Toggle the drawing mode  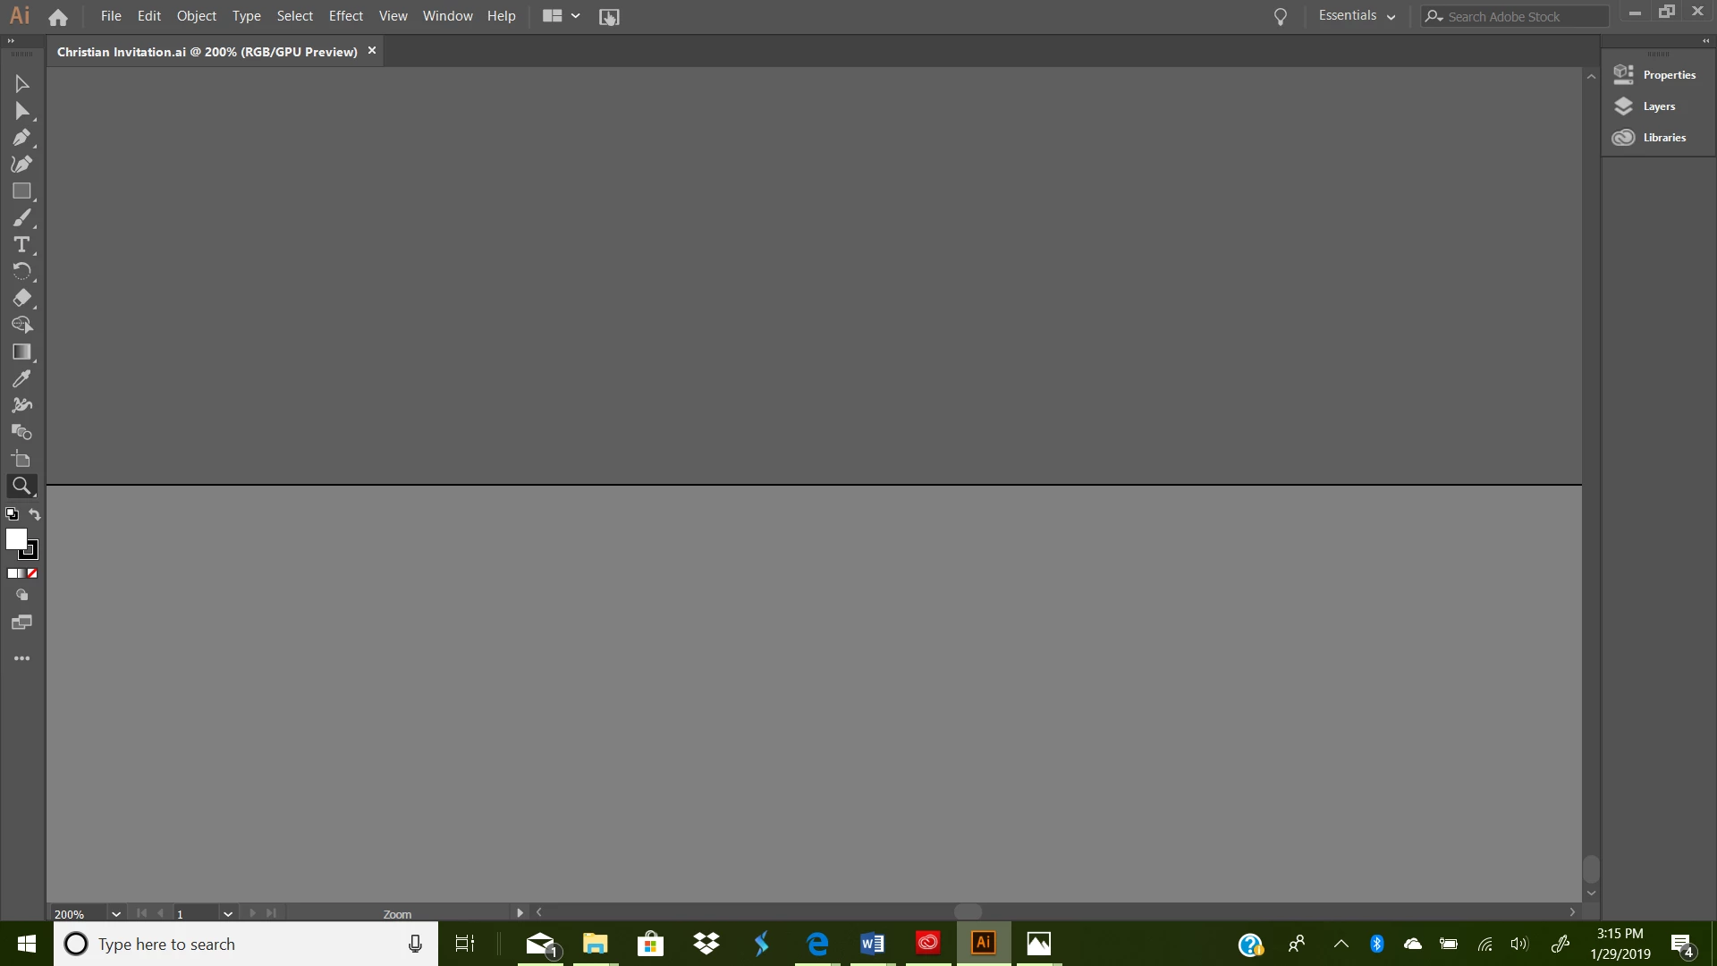(x=21, y=595)
